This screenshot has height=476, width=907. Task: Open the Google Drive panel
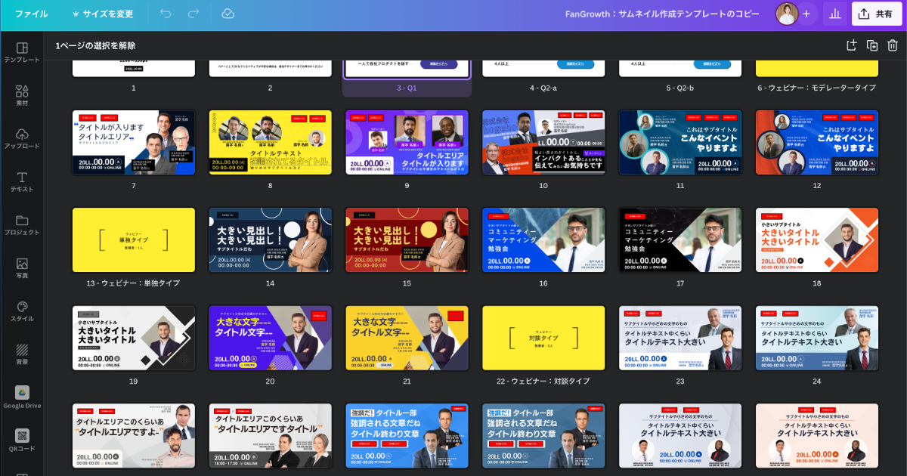(x=22, y=397)
